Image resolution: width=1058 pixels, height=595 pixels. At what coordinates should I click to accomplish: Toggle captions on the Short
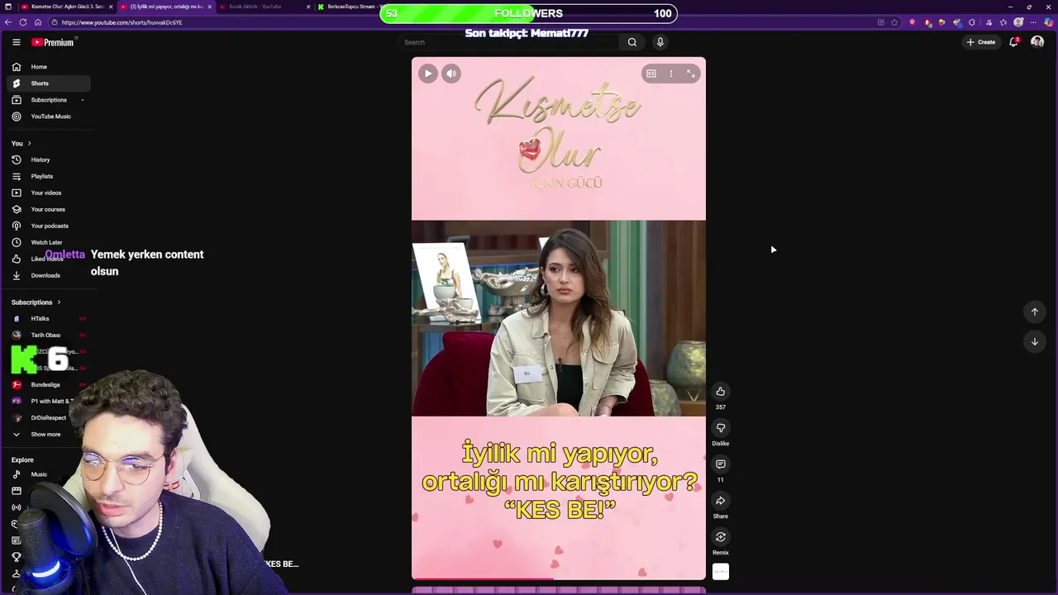tap(651, 74)
